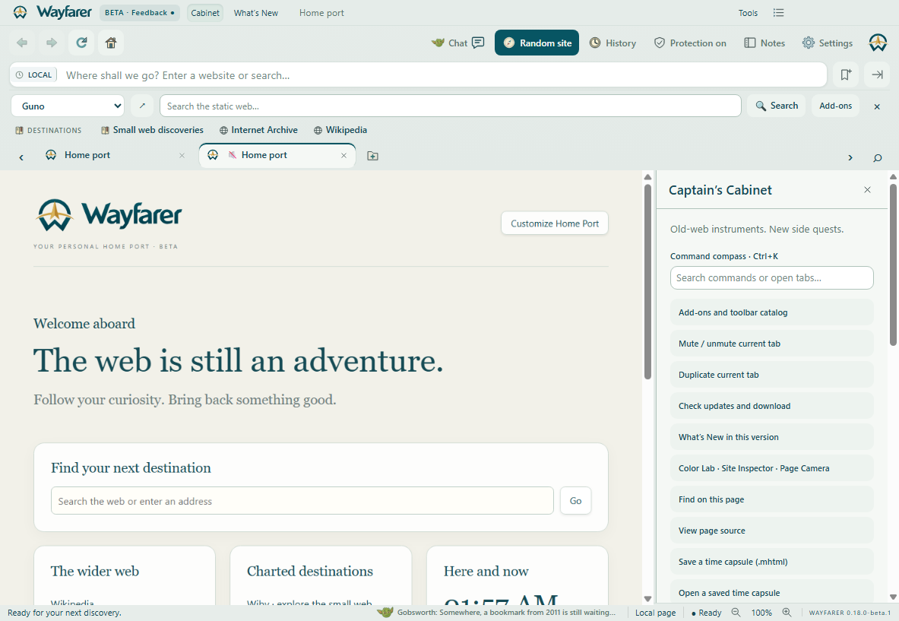
Task: Select Open a saved time capsule
Action: click(x=772, y=593)
